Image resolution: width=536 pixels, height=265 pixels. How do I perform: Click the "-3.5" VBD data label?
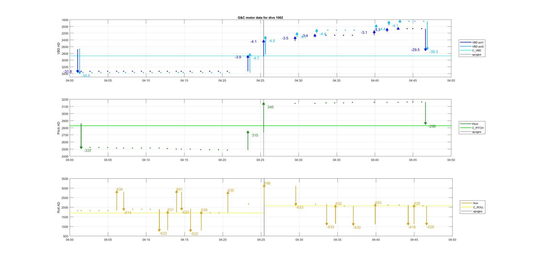coord(285,38)
